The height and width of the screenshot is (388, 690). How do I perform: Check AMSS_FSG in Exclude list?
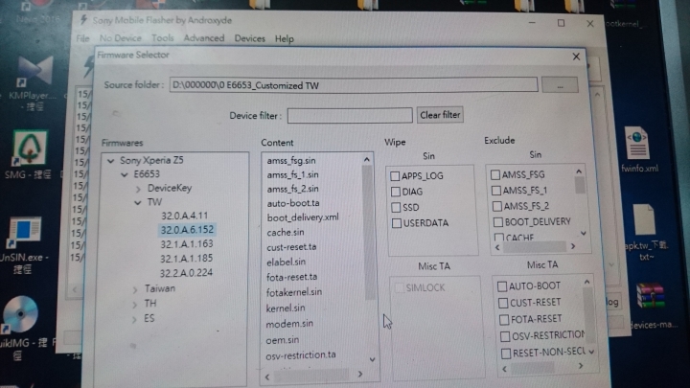pos(495,174)
